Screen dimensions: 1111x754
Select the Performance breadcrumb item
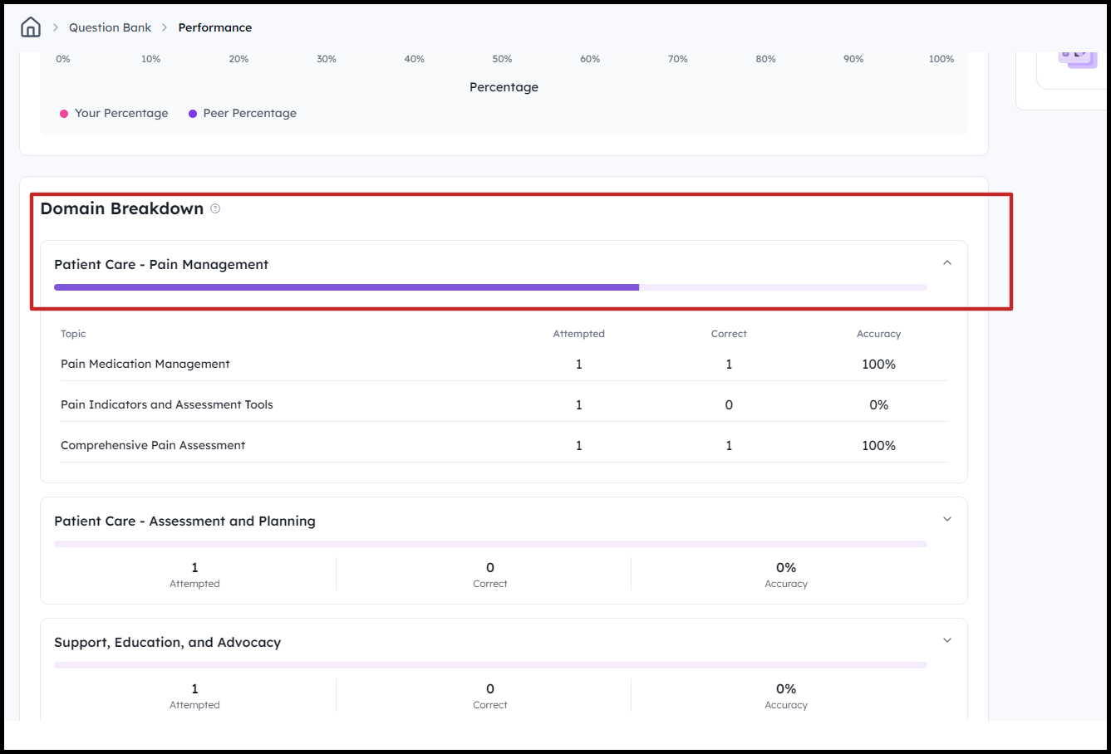pyautogui.click(x=214, y=27)
